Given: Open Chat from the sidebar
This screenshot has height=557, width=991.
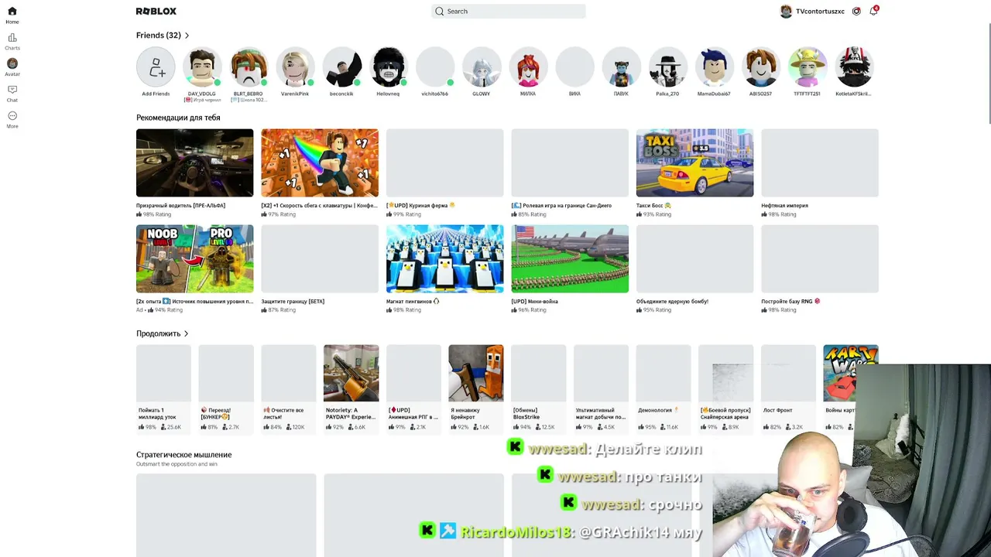Looking at the screenshot, I should click(x=12, y=94).
